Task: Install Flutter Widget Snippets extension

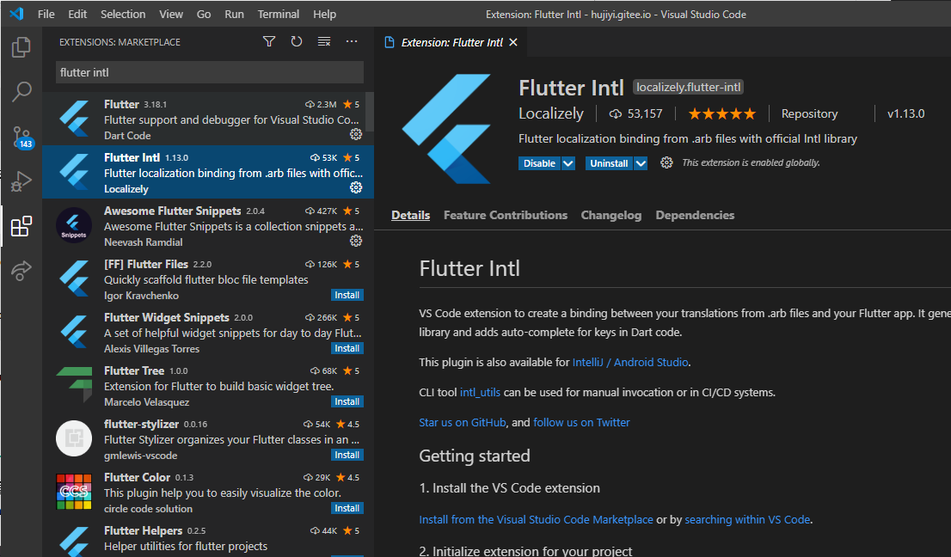Action: pos(347,348)
